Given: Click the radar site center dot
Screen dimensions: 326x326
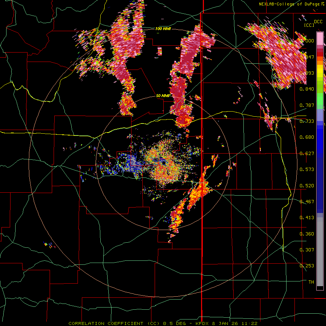Looking at the screenshot, I should pos(164,163).
